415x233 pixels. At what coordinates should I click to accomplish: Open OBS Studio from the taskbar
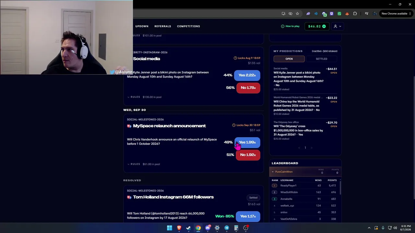pos(246,228)
